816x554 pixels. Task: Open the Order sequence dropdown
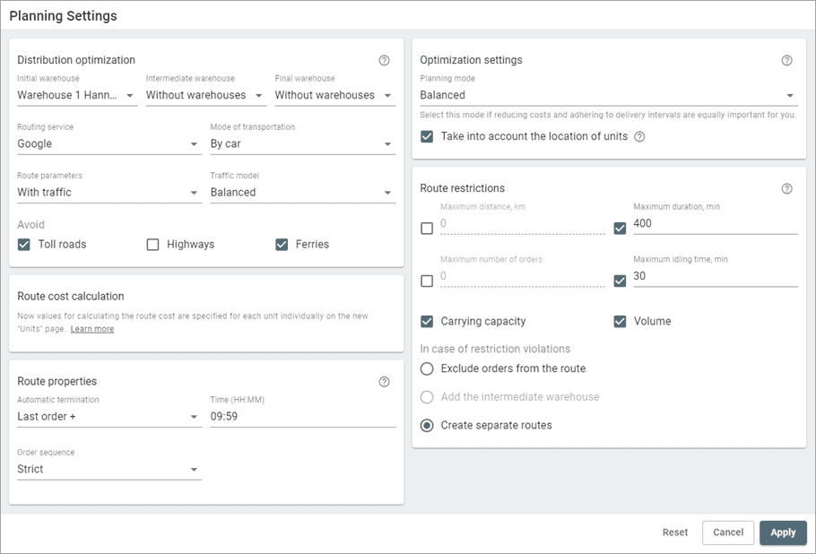109,469
